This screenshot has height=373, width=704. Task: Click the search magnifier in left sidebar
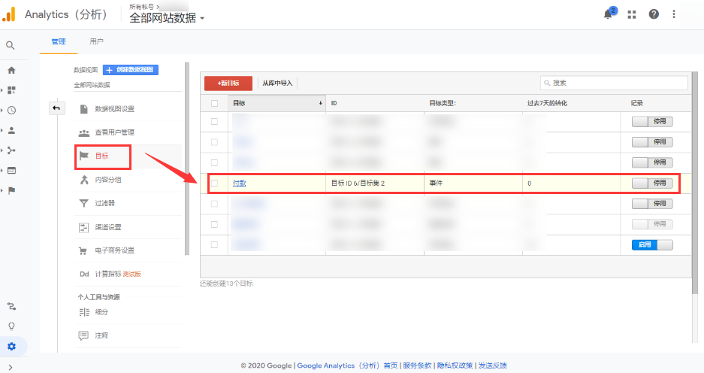pyautogui.click(x=11, y=45)
